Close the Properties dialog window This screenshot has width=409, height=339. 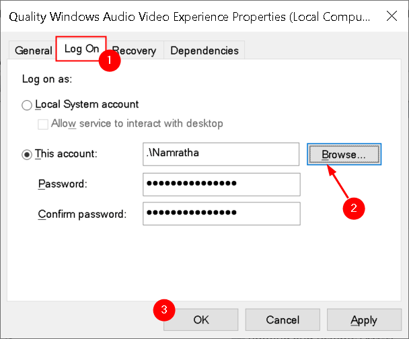click(392, 16)
